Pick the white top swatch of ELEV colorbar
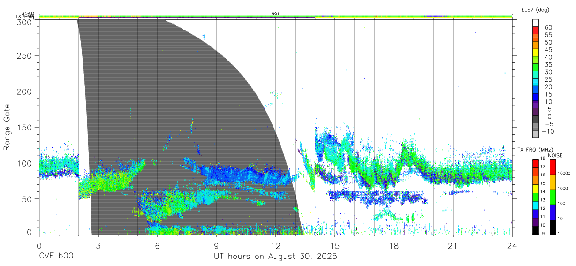Viewport: 576px width, 266px height. [536, 23]
